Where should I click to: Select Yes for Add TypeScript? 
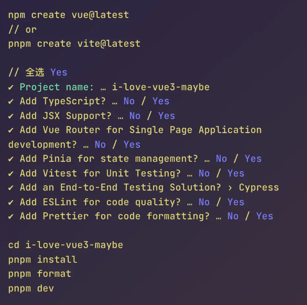[x=161, y=102]
